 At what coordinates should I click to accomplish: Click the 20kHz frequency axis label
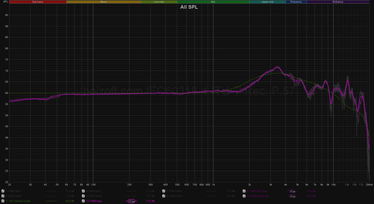(369, 185)
